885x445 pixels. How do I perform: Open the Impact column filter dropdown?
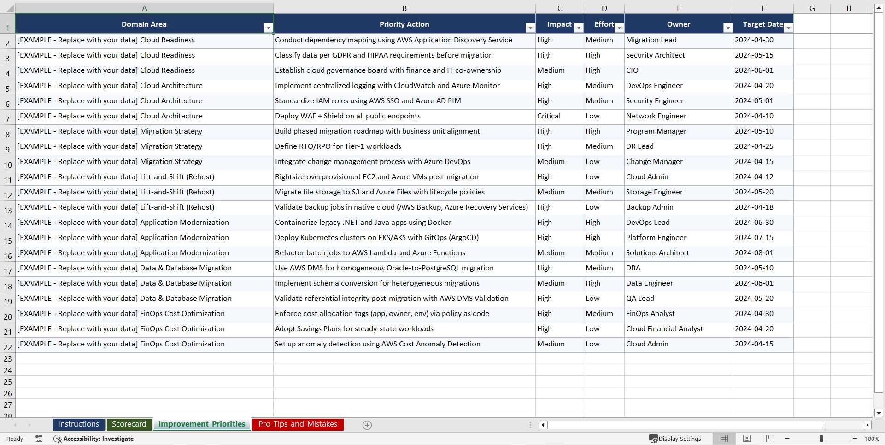[578, 28]
